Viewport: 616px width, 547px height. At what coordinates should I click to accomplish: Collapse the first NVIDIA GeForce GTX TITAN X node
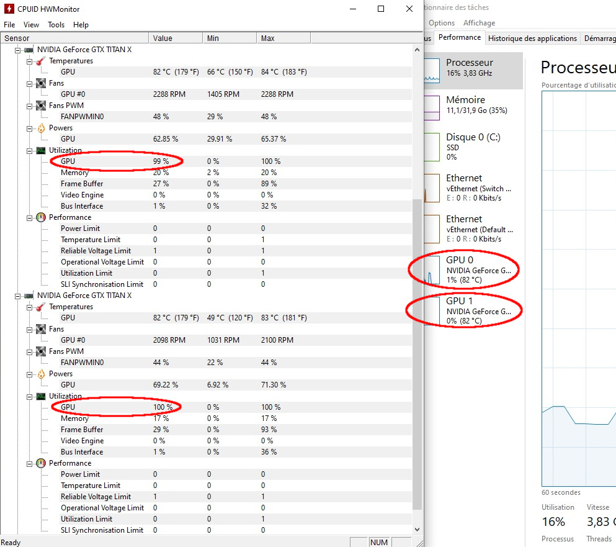point(17,50)
